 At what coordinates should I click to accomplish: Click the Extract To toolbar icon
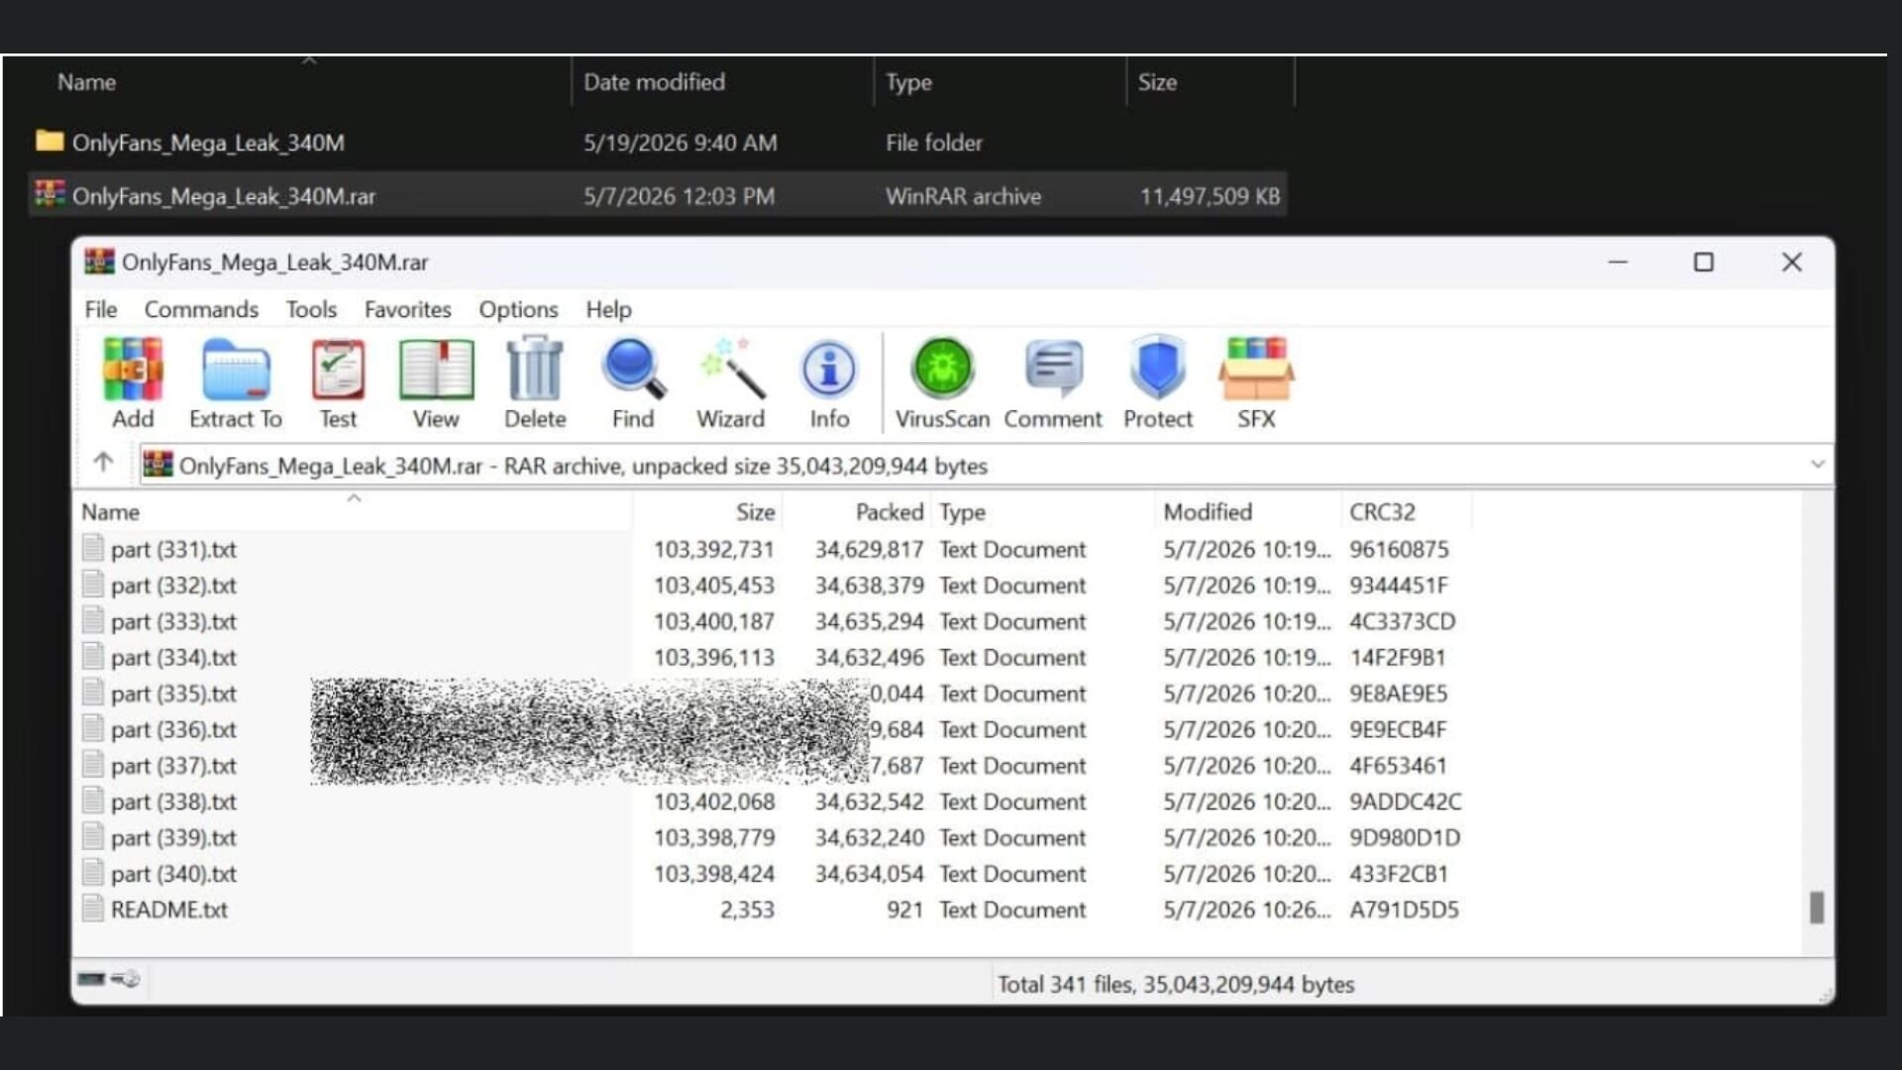coord(236,370)
